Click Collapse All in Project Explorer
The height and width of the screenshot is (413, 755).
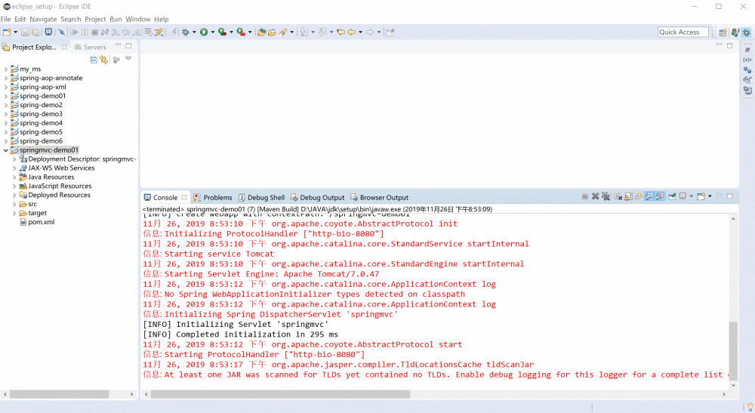tap(94, 60)
